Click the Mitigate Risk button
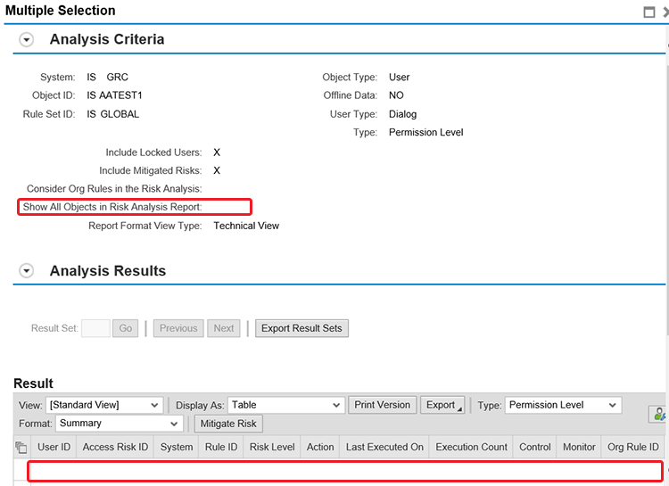This screenshot has width=669, height=486. [x=228, y=424]
